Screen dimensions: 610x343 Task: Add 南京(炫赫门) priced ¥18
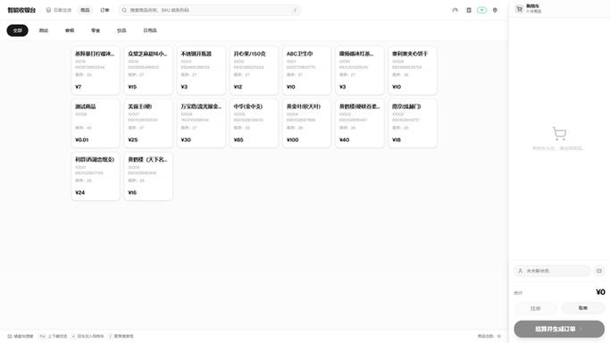(413, 123)
